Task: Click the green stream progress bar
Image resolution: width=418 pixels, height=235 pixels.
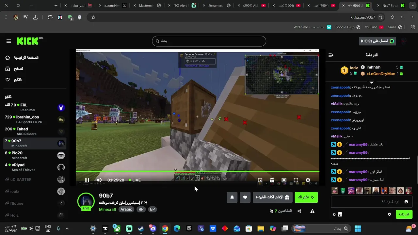Action: pos(197,171)
